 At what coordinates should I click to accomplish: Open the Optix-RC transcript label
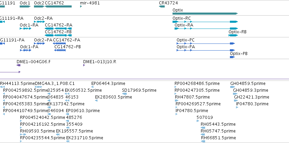click(x=182, y=18)
